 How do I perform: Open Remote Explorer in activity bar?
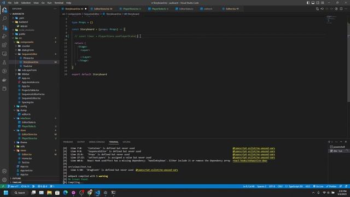point(4,54)
